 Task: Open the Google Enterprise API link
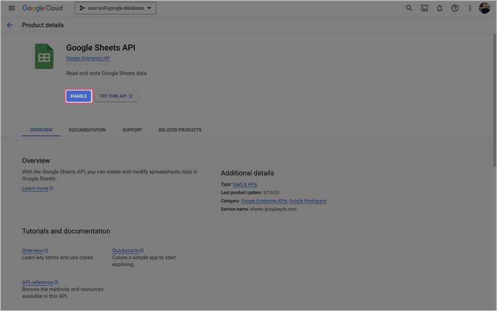point(88,58)
